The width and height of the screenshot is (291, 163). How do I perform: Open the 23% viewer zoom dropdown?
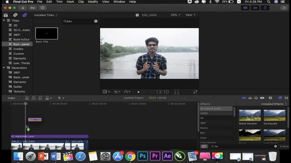click(x=176, y=15)
